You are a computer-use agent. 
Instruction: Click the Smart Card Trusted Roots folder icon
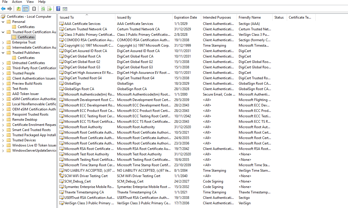tap(9, 130)
